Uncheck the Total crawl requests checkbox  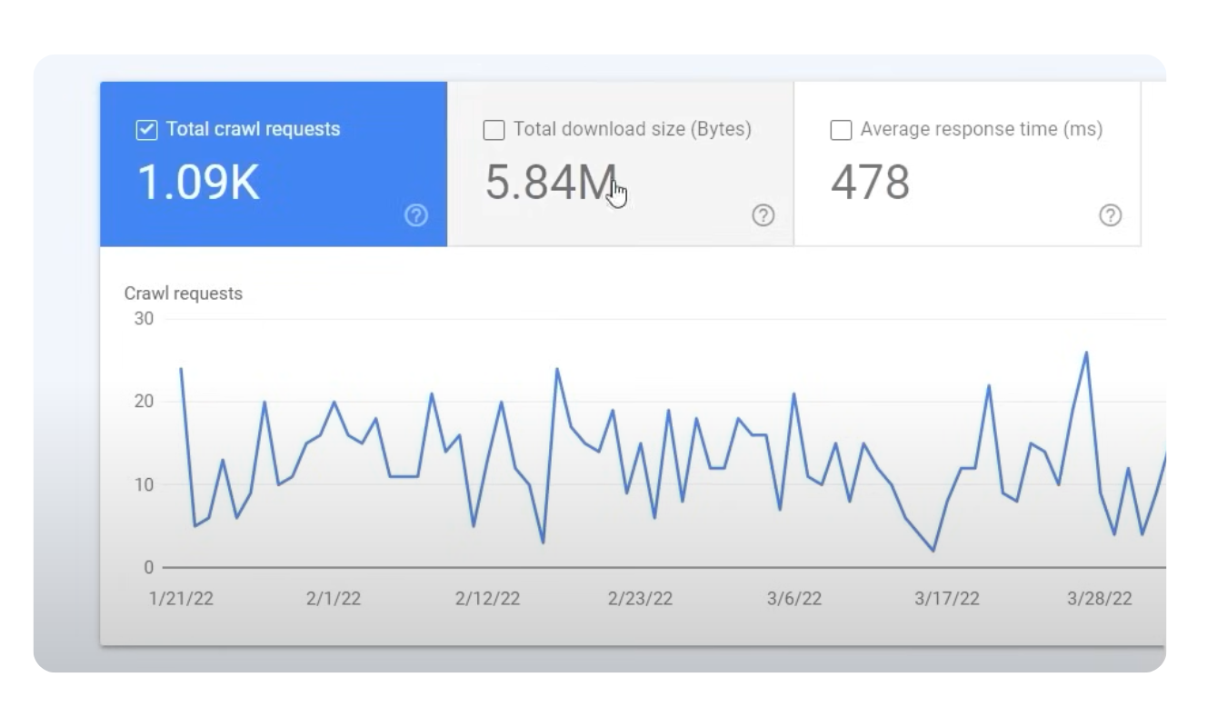(146, 130)
